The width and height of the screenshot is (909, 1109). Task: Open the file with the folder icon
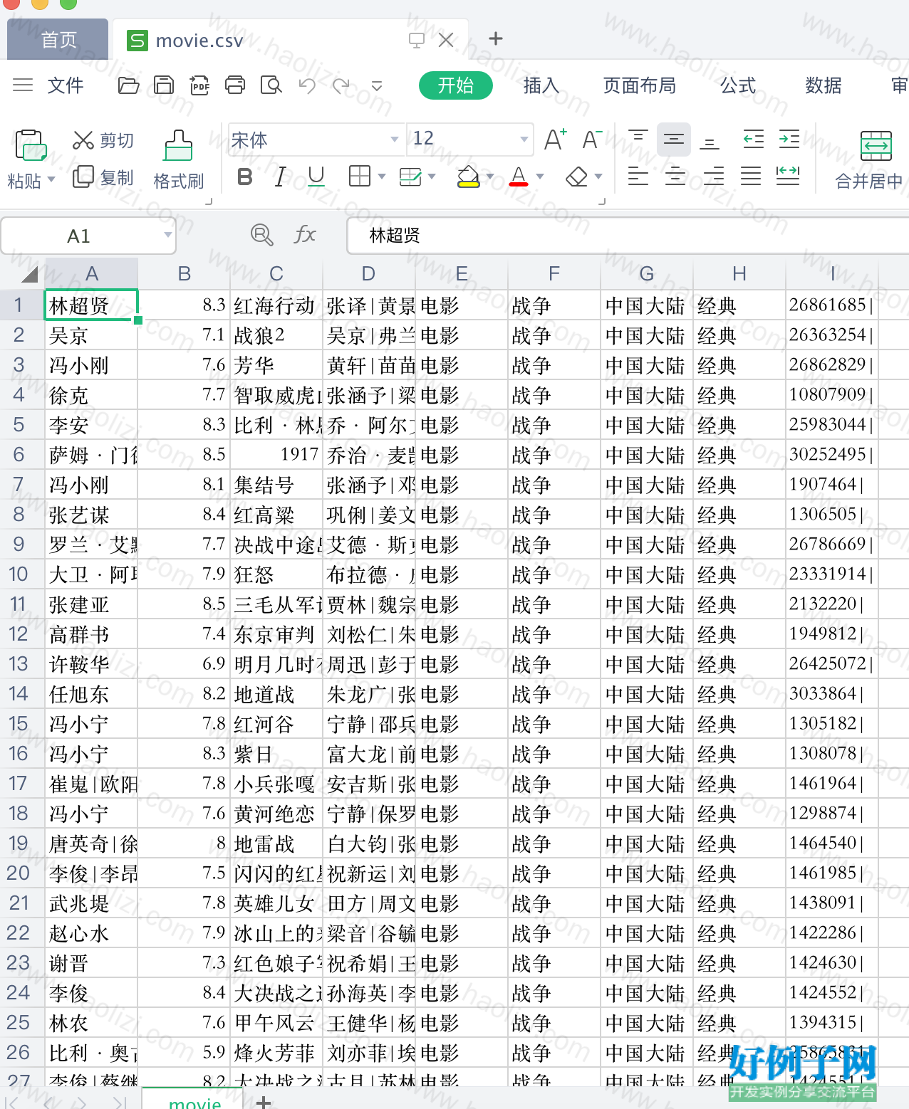(x=128, y=86)
